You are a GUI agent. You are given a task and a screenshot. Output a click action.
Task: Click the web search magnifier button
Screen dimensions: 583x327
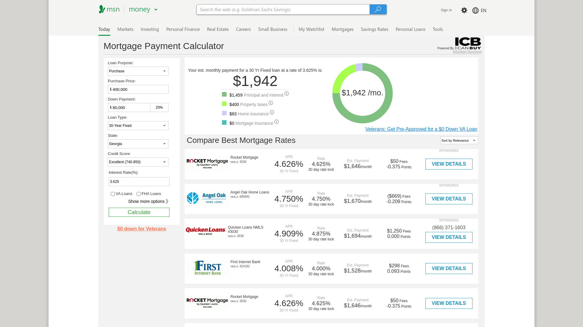point(378,9)
